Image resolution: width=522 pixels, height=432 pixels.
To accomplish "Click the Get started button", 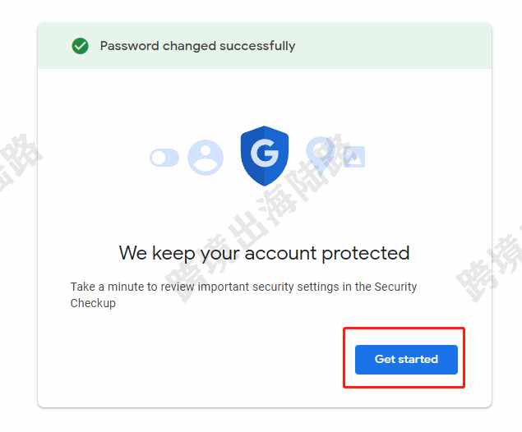I will click(406, 360).
